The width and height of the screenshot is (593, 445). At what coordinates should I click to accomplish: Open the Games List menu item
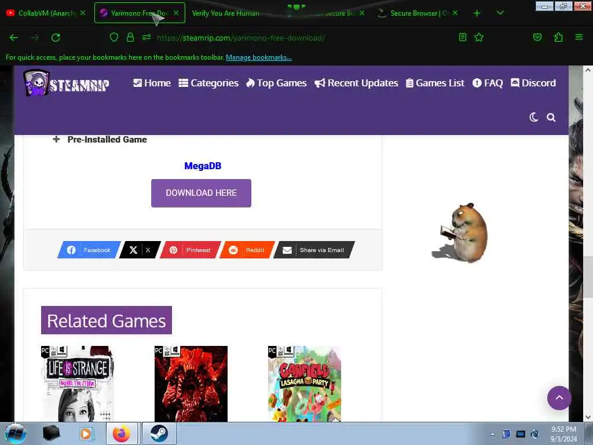(435, 83)
